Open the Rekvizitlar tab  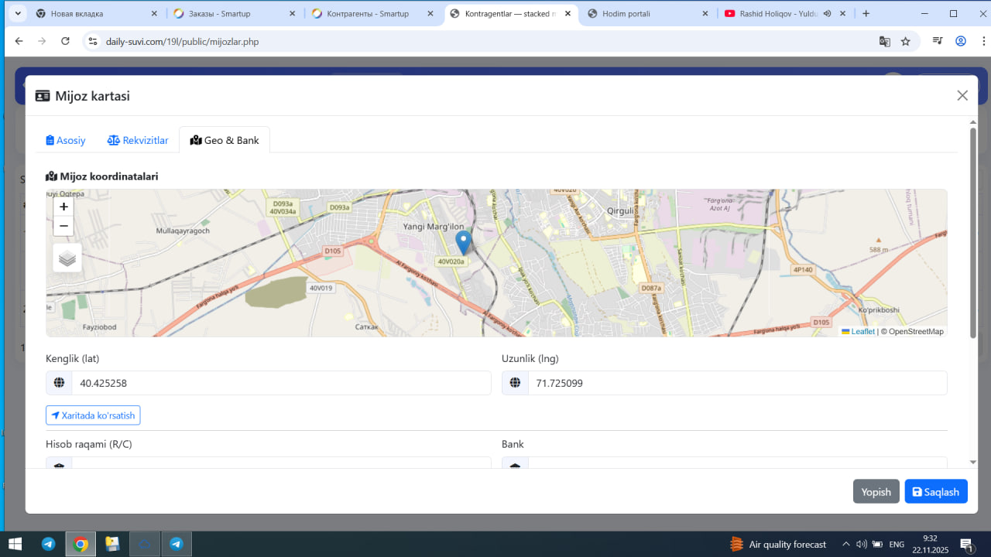click(x=138, y=140)
